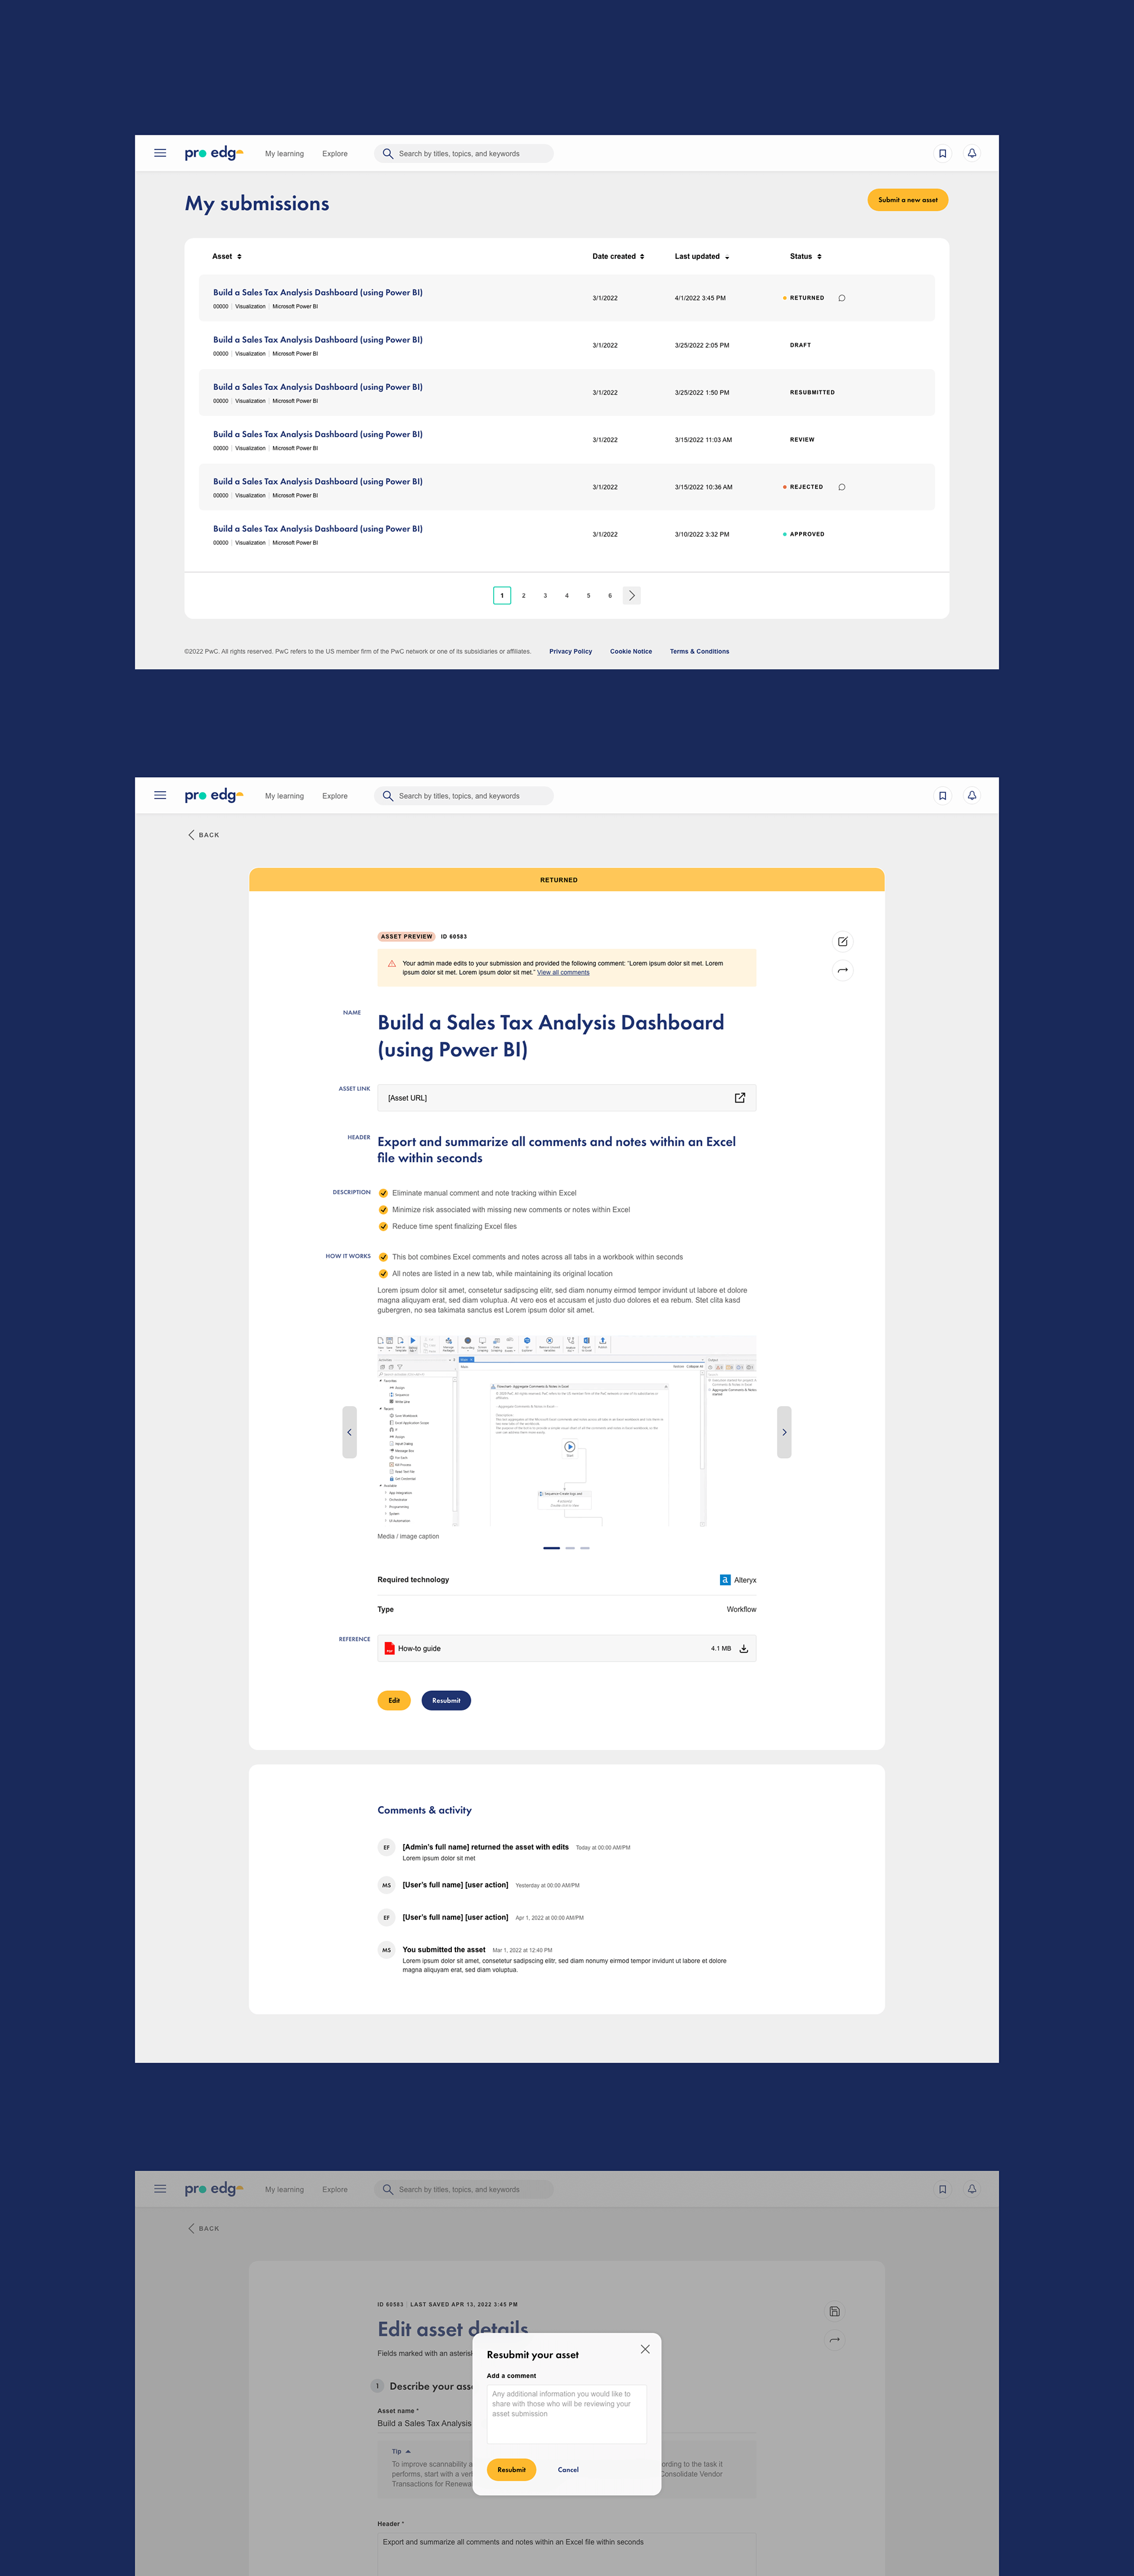Screen dimensions: 1134x2576
Task: Open the comment icon on the REJECTED row
Action: pyautogui.click(x=841, y=487)
